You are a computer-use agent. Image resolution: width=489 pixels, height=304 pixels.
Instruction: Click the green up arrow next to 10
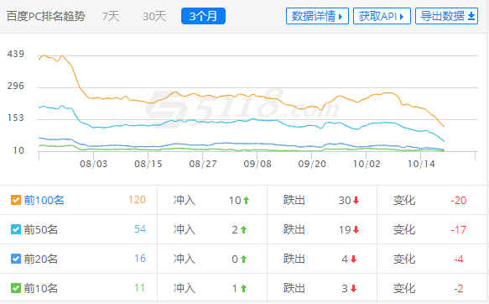click(247, 200)
